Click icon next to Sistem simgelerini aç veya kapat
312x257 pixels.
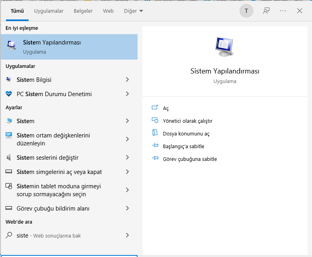point(9,172)
